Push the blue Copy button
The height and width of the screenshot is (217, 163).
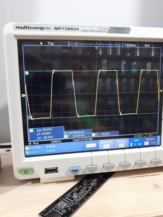click(74, 170)
